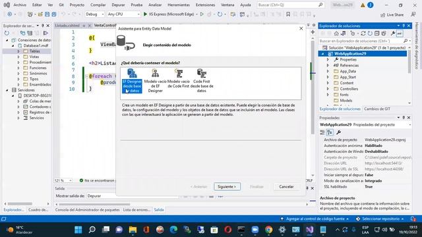The width and height of the screenshot is (422, 237).
Task: Click the categorized view icon in Propiedades
Action: (322, 132)
